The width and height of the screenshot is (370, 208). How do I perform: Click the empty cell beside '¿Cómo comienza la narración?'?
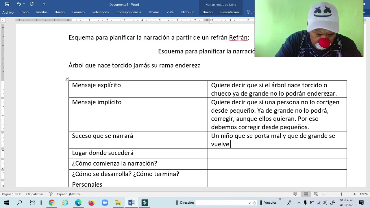click(277, 164)
